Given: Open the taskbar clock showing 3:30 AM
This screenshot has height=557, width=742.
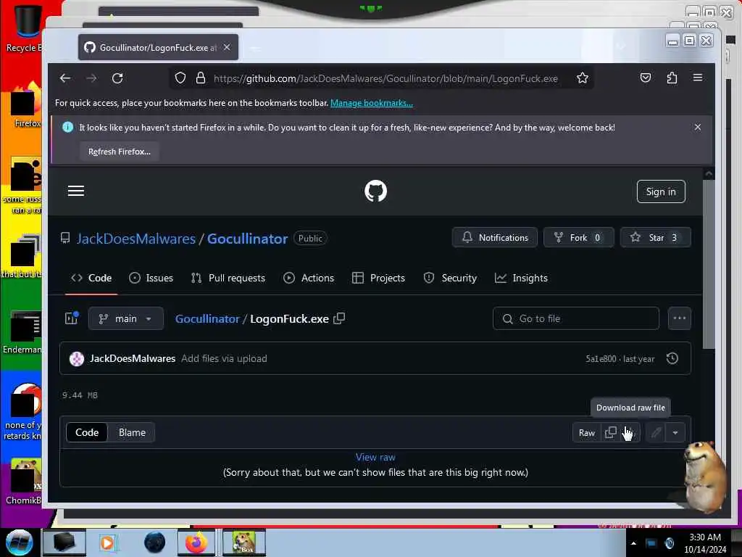Looking at the screenshot, I should point(704,542).
